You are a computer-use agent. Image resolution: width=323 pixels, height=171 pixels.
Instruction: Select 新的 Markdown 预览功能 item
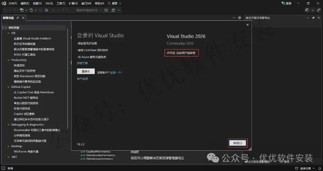click(29, 76)
